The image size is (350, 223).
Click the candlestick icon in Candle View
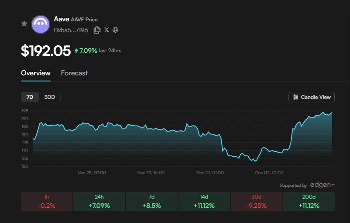[x=296, y=97]
